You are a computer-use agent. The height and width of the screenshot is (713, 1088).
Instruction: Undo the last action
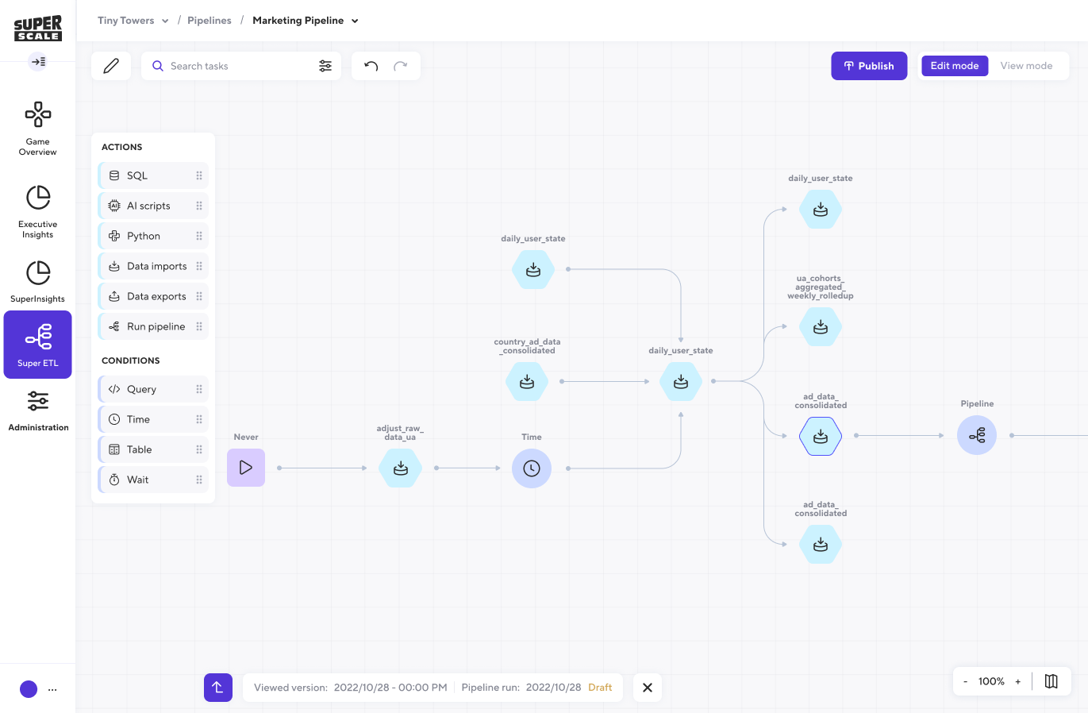371,66
